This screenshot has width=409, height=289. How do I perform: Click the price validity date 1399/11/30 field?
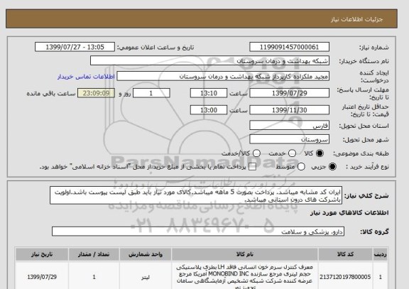click(x=289, y=110)
